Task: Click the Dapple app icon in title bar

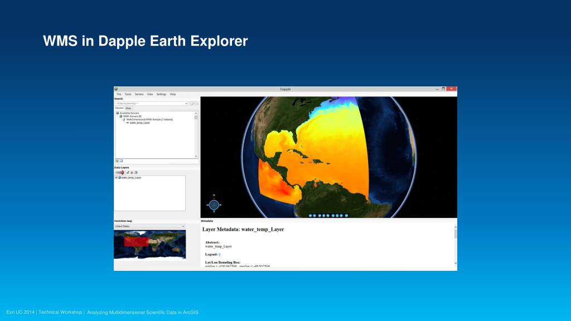Action: 116,89
